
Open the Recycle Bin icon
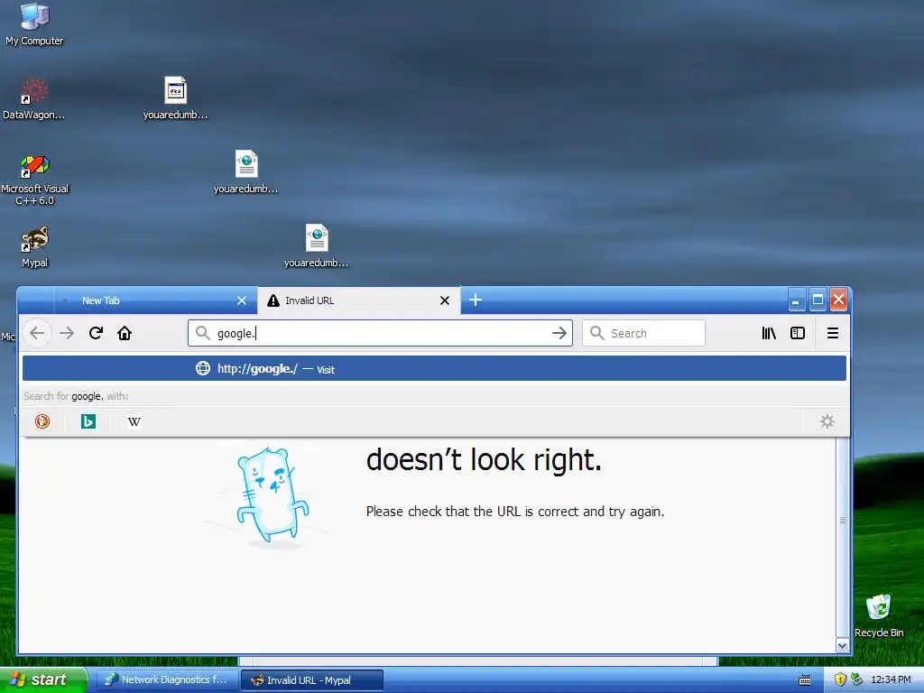click(879, 615)
